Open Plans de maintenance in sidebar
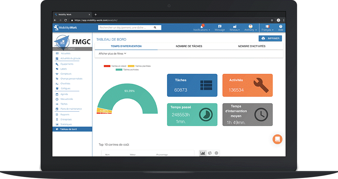 click(71, 109)
